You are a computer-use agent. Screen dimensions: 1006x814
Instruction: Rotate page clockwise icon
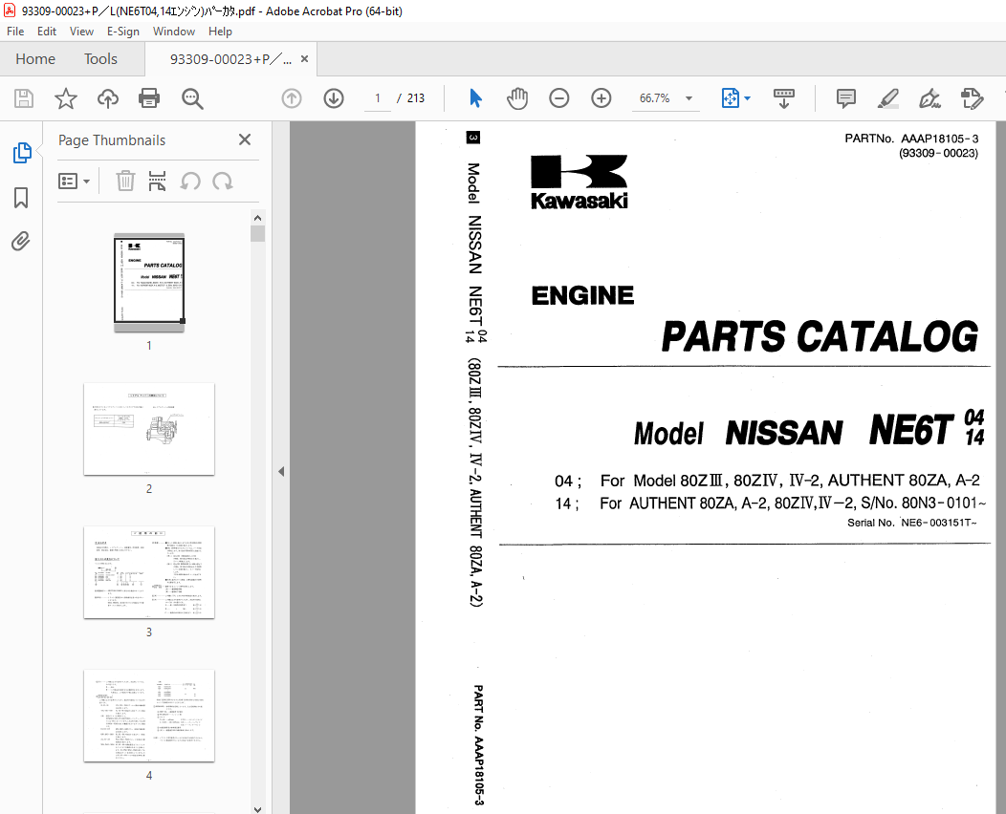pyautogui.click(x=223, y=182)
